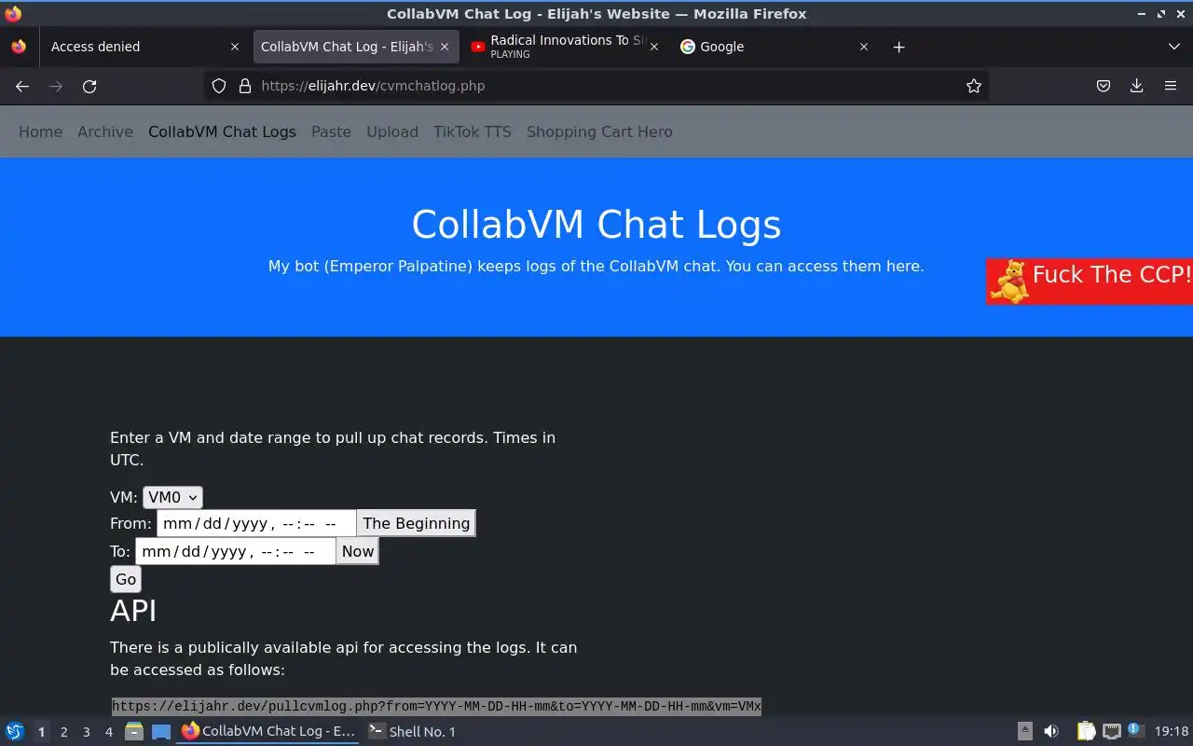Open the VM0 dropdown selector

click(172, 498)
